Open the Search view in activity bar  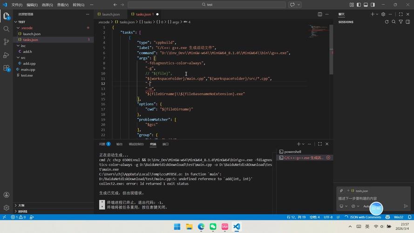click(7, 29)
